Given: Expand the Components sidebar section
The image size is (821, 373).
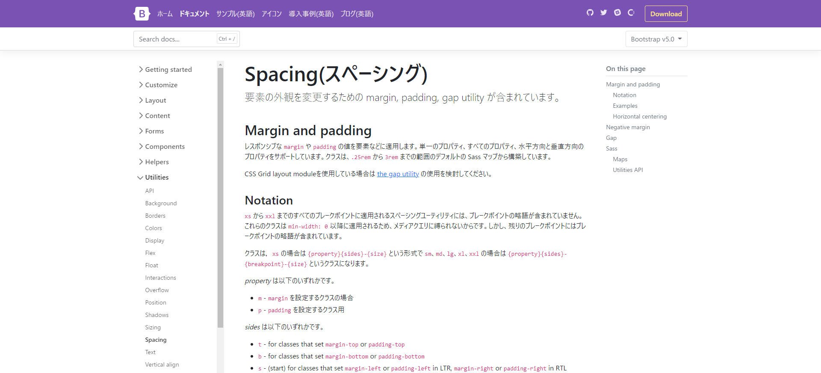Looking at the screenshot, I should point(162,147).
